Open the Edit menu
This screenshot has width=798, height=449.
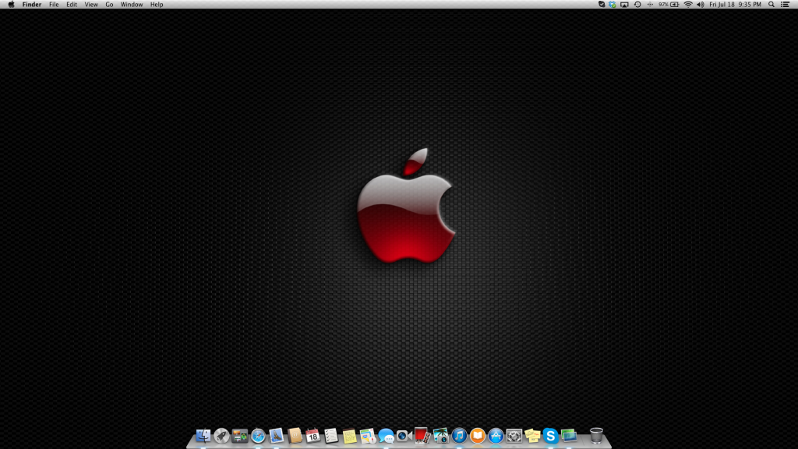coord(72,5)
